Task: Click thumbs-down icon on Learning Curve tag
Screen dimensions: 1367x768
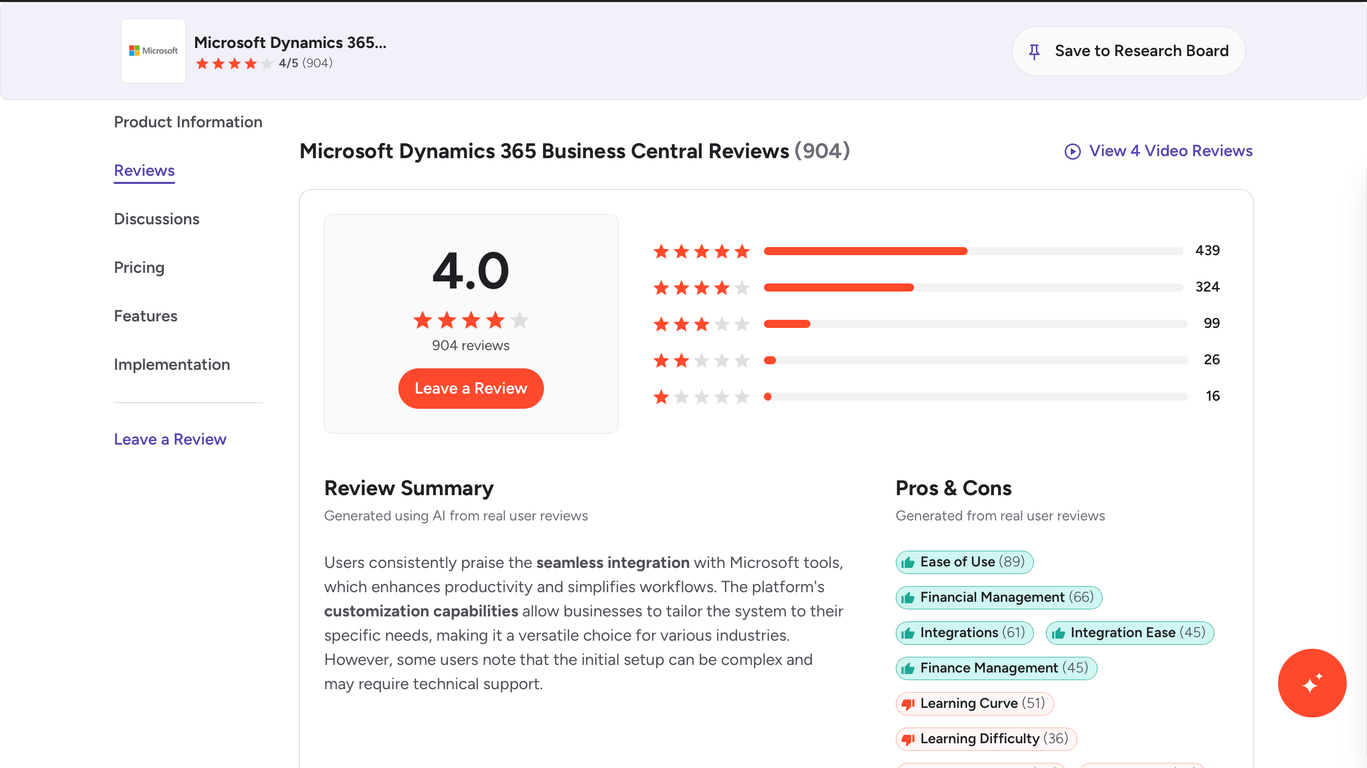Action: point(908,704)
